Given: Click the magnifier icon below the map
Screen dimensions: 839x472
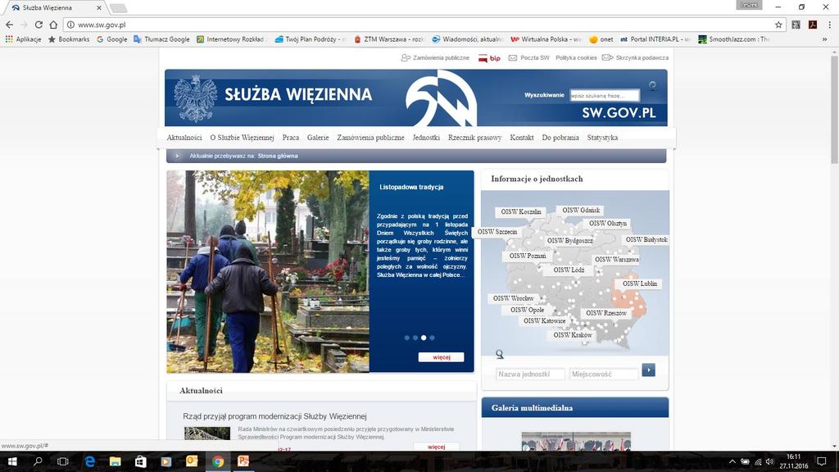Looking at the screenshot, I should tap(499, 354).
